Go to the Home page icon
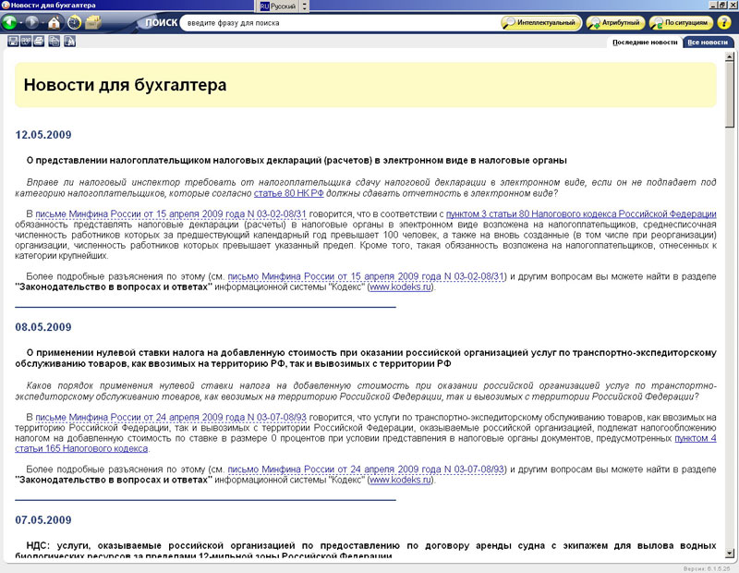The height and width of the screenshot is (573, 739). coord(54,22)
